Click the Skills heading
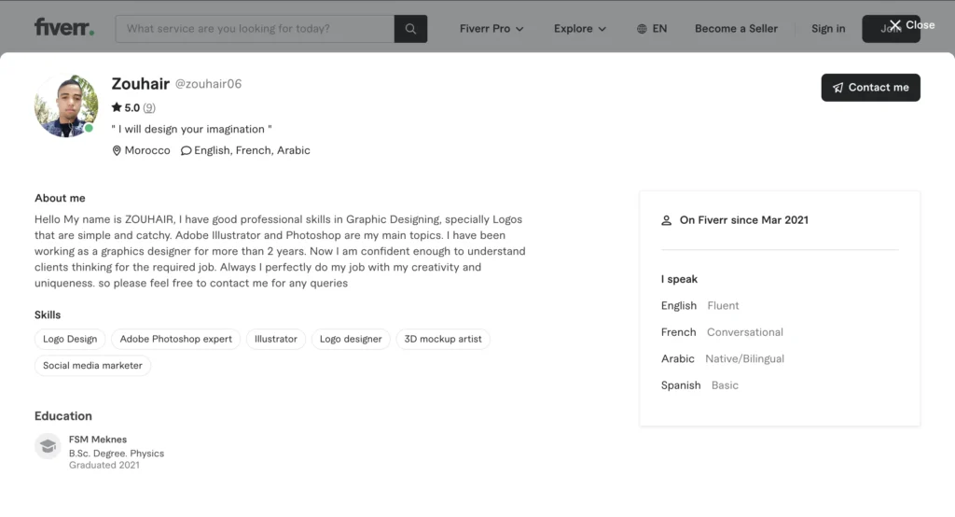The height and width of the screenshot is (517, 955). tap(48, 315)
